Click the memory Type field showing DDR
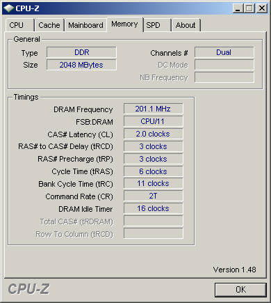 81,52
